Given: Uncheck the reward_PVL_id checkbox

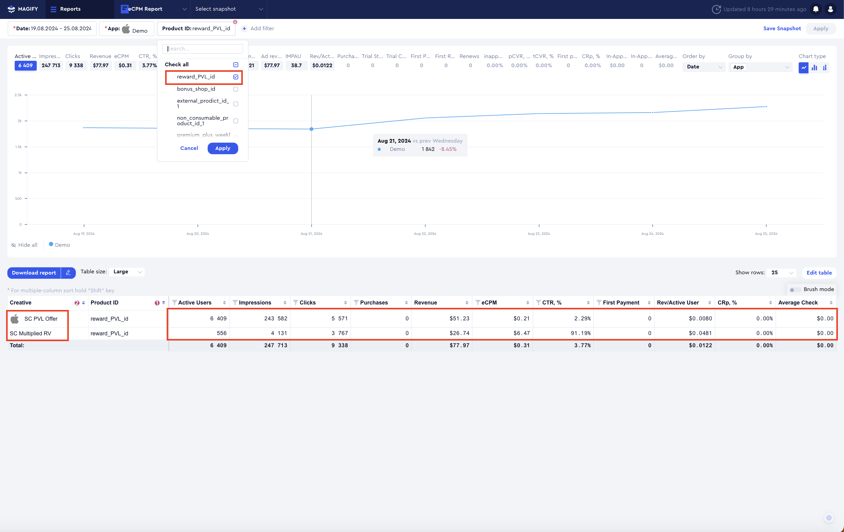Looking at the screenshot, I should (x=235, y=77).
